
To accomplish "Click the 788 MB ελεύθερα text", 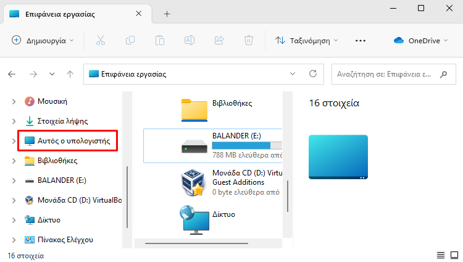I will (x=247, y=155).
